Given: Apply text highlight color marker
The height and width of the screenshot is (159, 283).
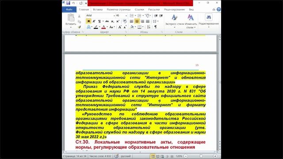Looking at the screenshot, I should pos(96,27).
